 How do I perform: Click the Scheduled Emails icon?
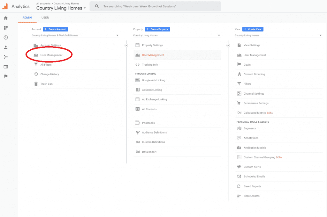point(239,177)
